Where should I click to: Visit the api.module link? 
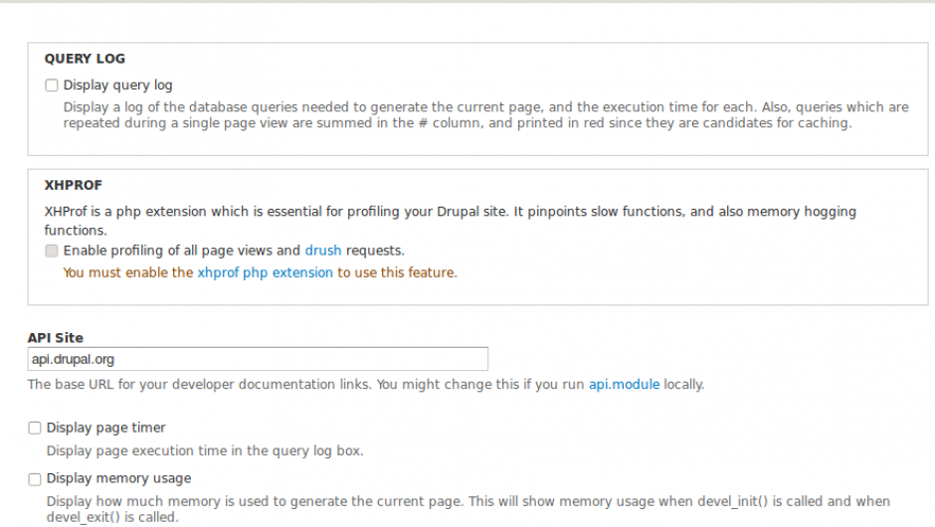coord(624,384)
